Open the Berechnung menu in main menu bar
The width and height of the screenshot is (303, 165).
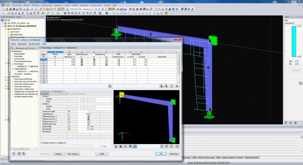(x=46, y=5)
